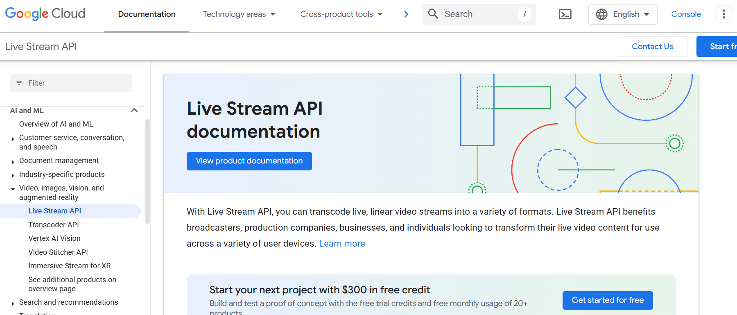737x315 pixels.
Task: Click Start your next project heading text
Action: (319, 290)
